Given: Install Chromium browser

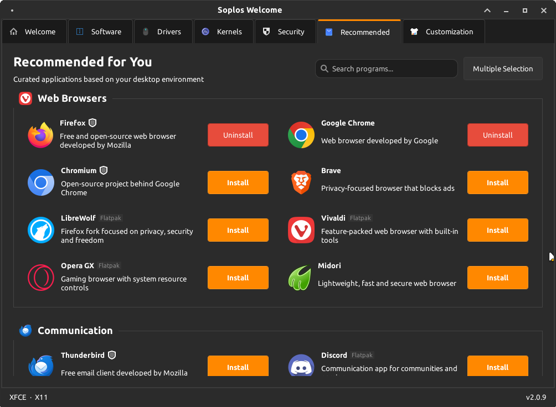Looking at the screenshot, I should click(238, 182).
